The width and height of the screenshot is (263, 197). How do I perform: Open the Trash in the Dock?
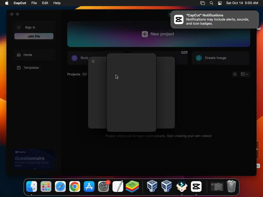(x=231, y=186)
